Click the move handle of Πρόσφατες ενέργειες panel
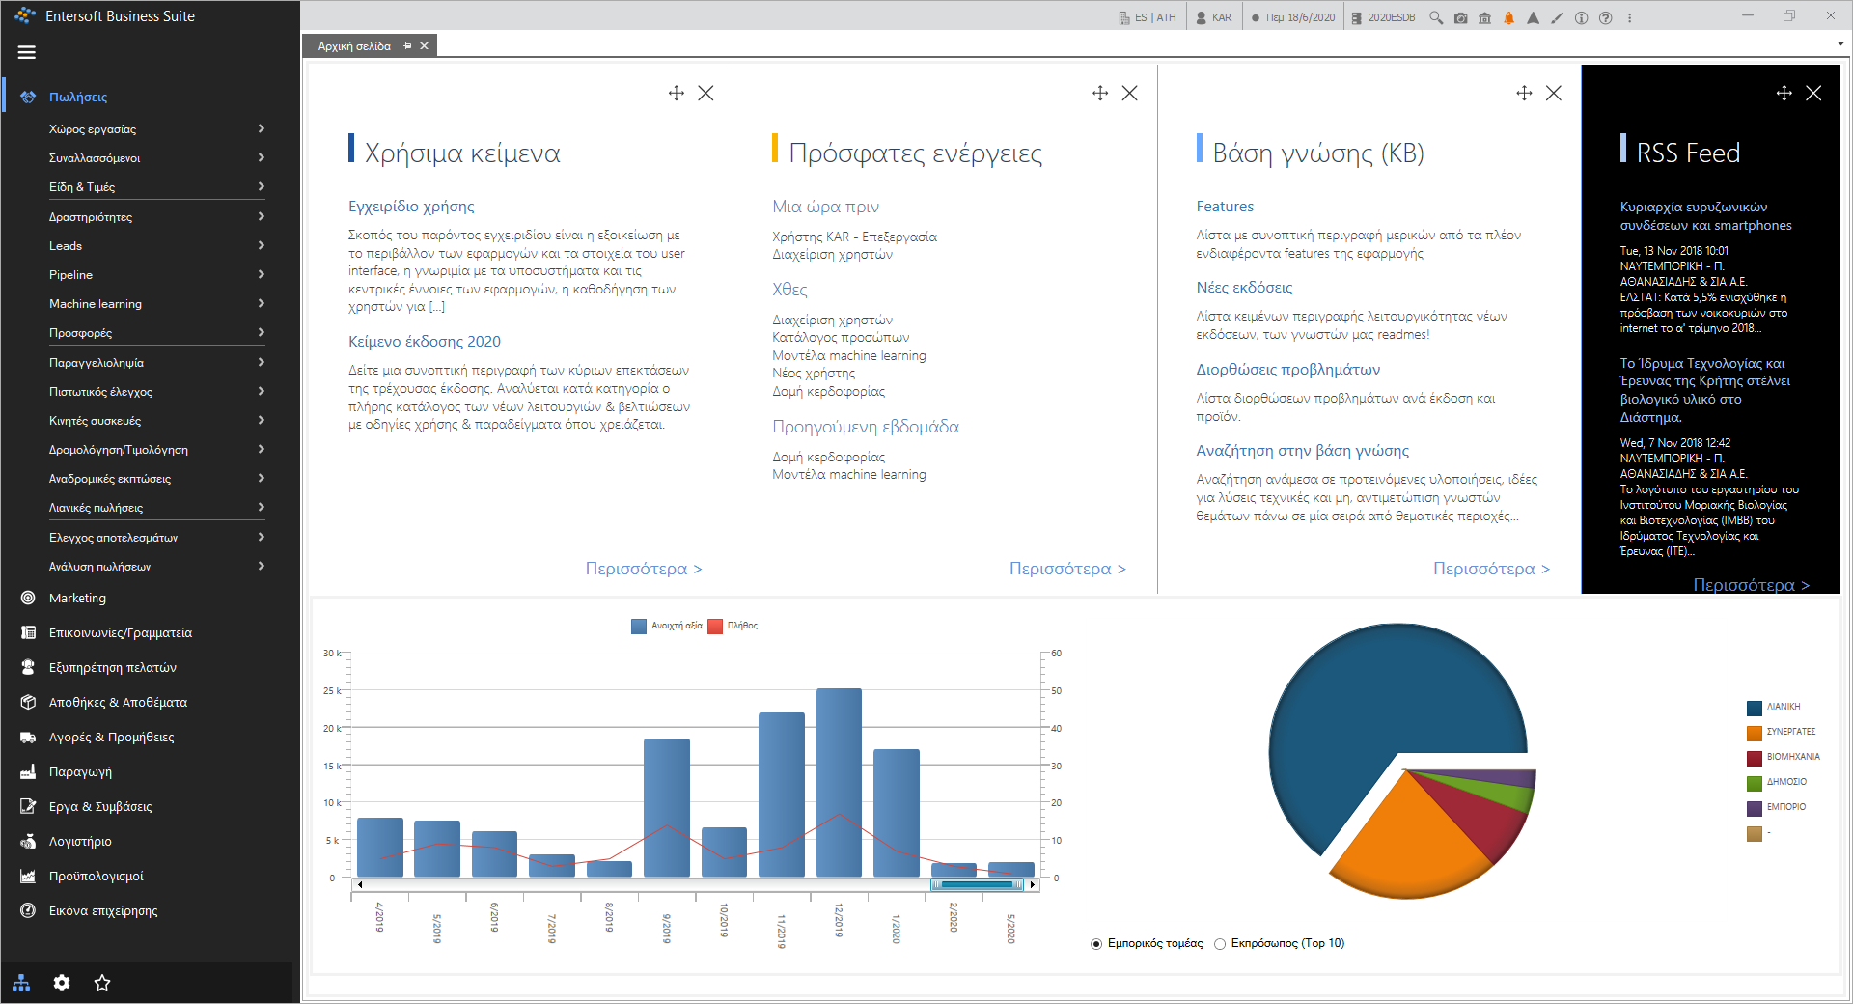Image resolution: width=1853 pixels, height=1004 pixels. coord(1100,93)
